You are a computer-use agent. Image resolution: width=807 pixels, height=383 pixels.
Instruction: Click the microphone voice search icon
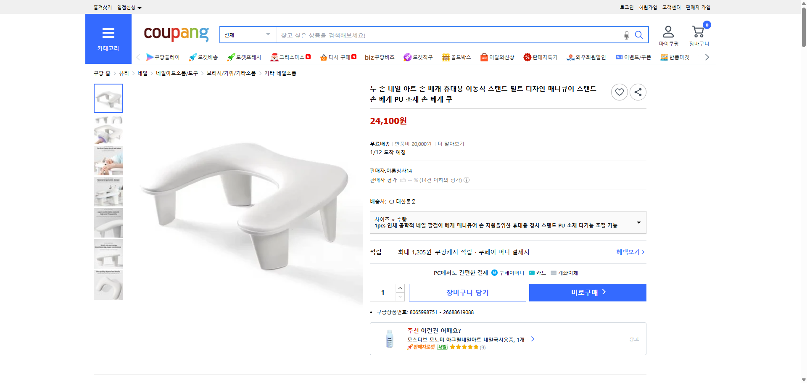point(626,35)
